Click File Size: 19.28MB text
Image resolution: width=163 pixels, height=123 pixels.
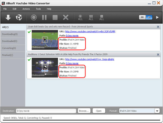point(69,72)
